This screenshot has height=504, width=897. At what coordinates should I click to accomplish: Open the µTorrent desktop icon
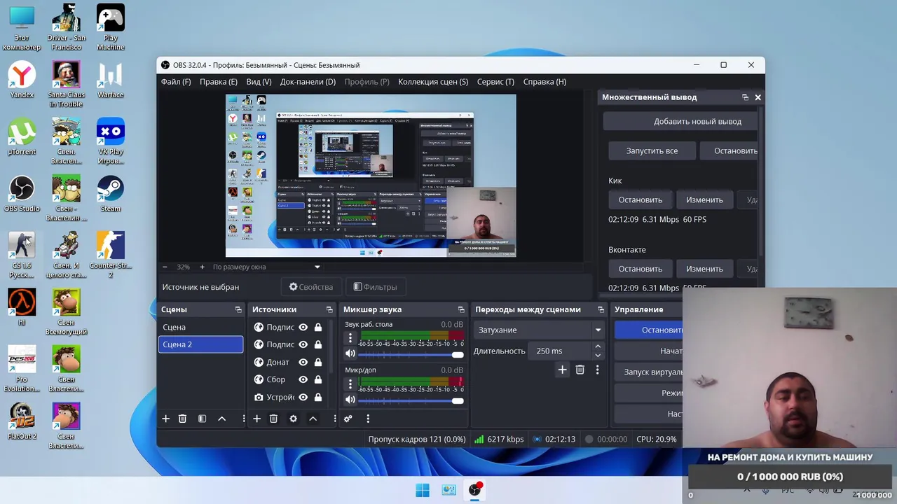pyautogui.click(x=22, y=137)
